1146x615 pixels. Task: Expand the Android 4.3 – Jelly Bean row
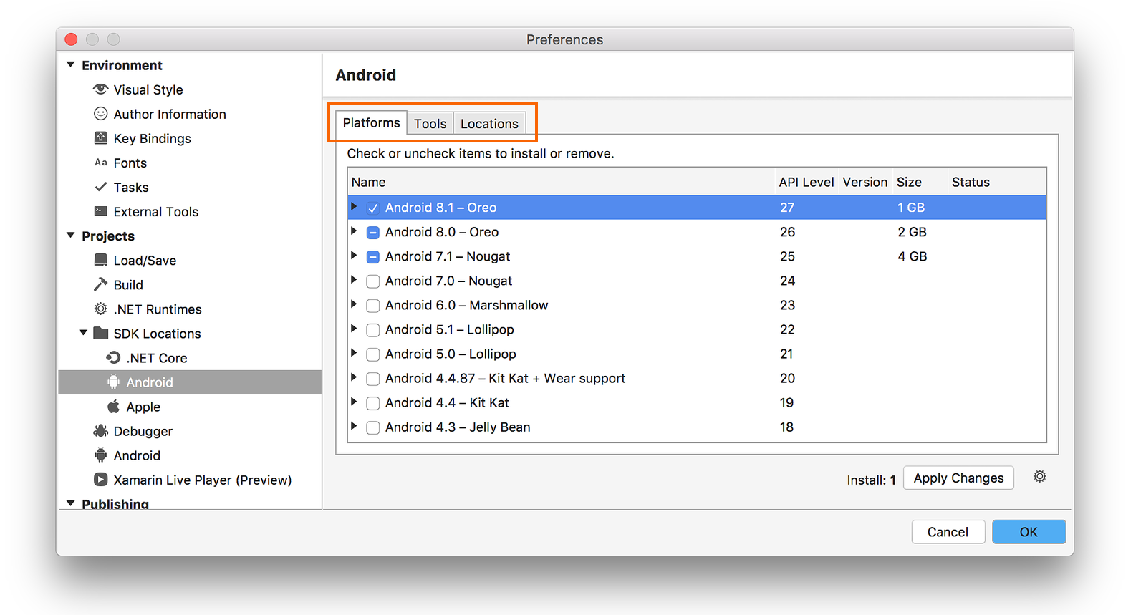[x=354, y=425]
